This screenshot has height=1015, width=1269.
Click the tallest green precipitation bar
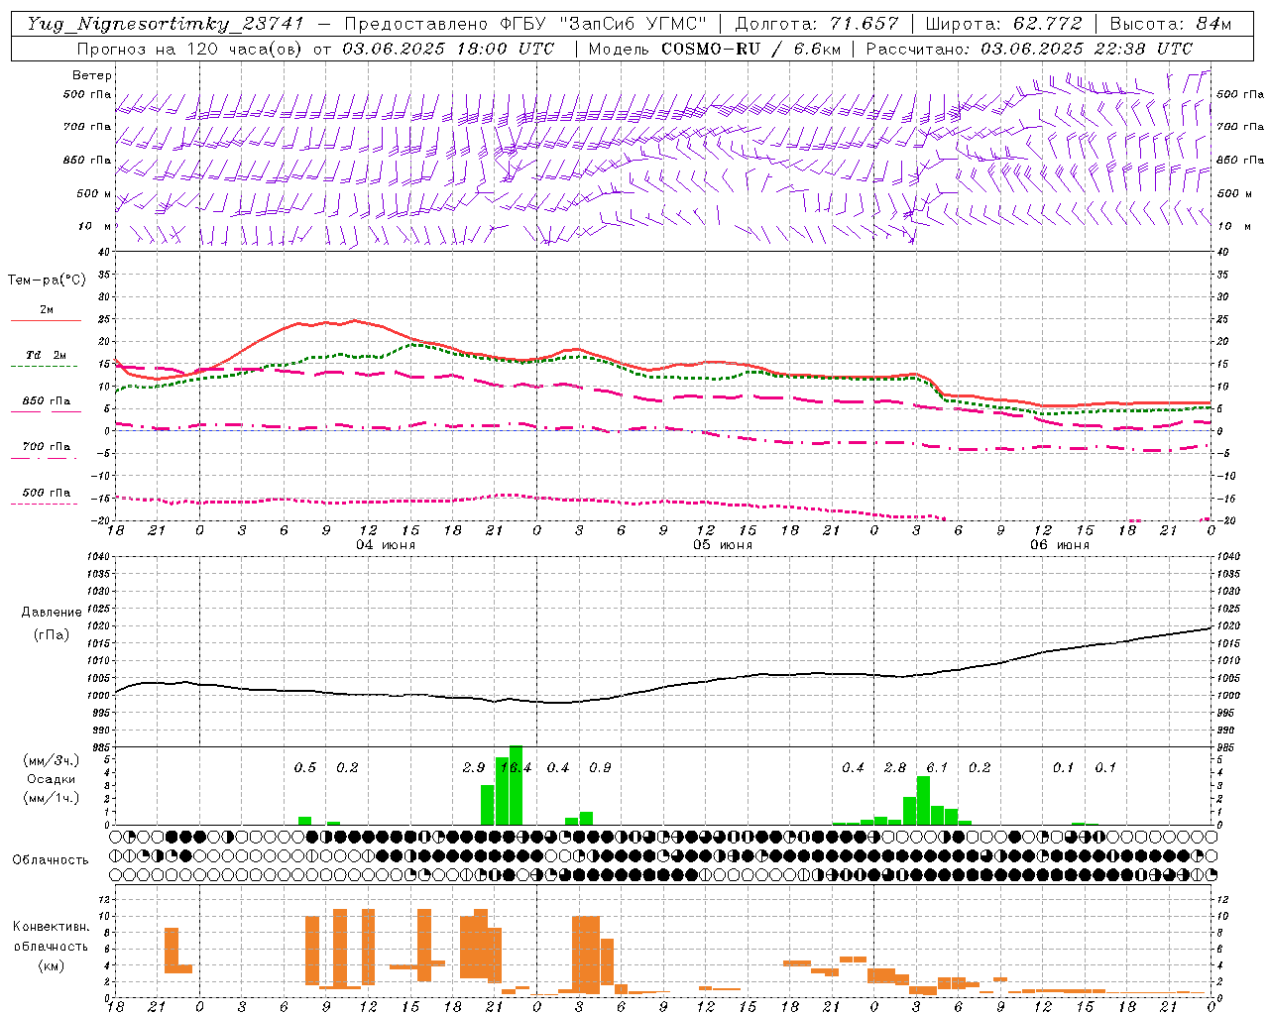[516, 785]
